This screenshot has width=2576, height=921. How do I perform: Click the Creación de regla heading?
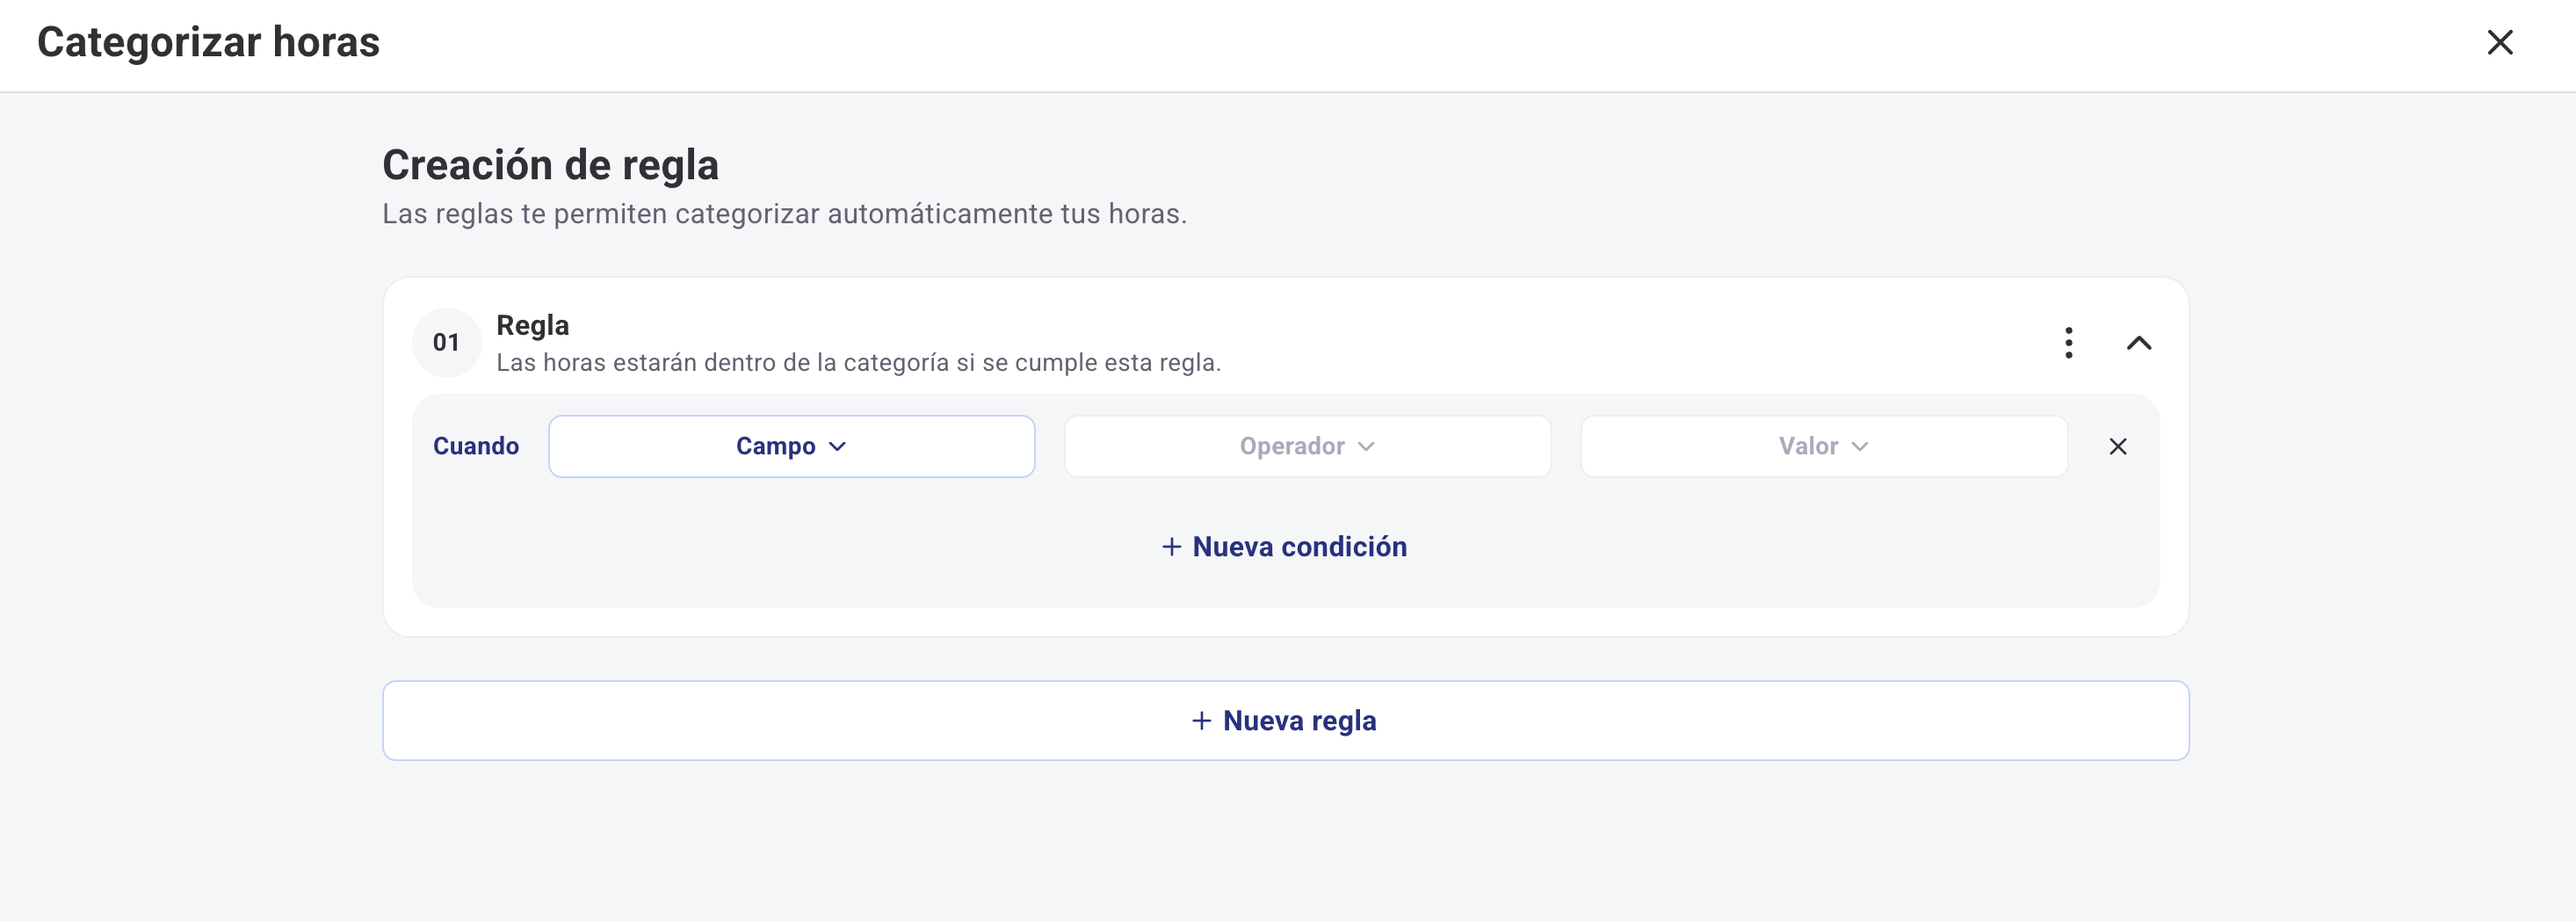point(550,165)
